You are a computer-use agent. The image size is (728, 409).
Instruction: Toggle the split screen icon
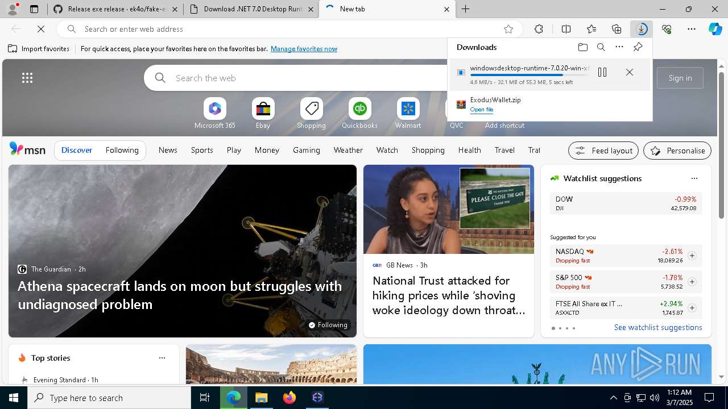566,29
